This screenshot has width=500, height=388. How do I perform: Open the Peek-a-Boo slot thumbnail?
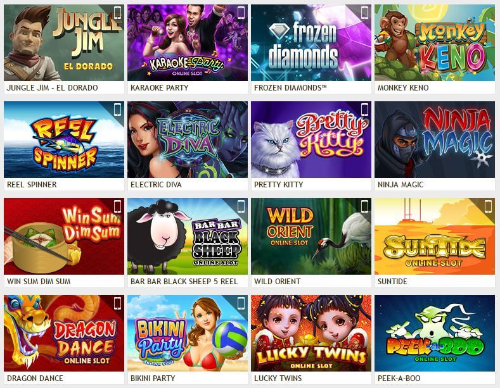pos(435,333)
